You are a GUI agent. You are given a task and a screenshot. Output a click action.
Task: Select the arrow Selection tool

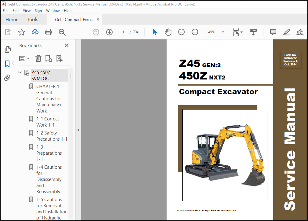click(155, 32)
